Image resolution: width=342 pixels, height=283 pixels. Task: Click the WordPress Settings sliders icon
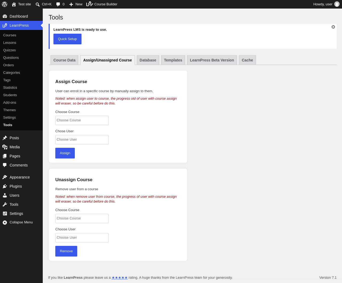[x=5, y=214]
